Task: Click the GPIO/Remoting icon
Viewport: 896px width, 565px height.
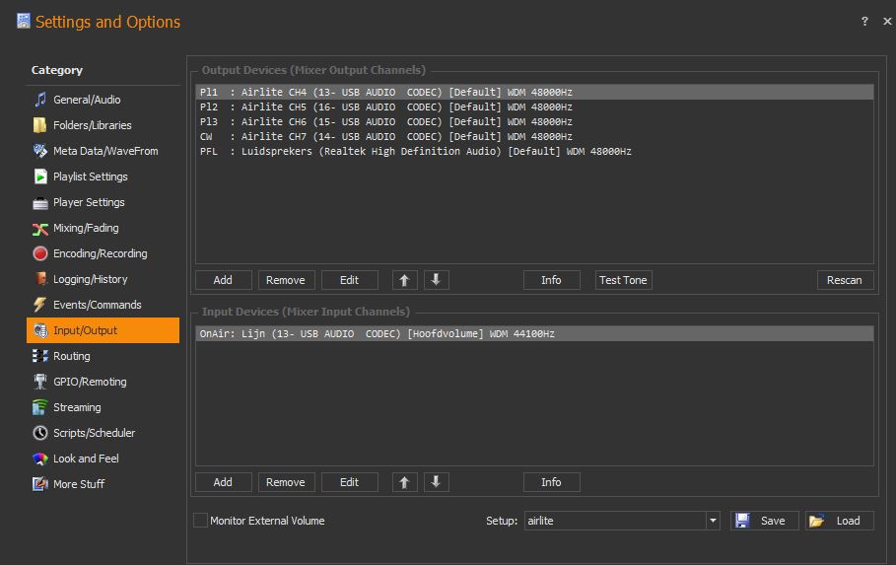Action: [40, 382]
